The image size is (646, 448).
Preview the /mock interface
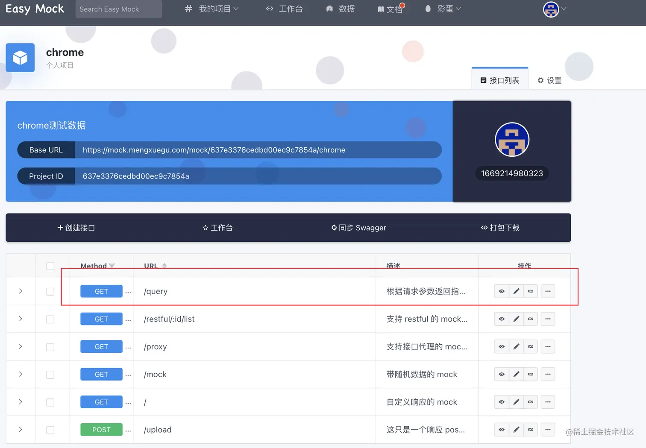(x=502, y=375)
